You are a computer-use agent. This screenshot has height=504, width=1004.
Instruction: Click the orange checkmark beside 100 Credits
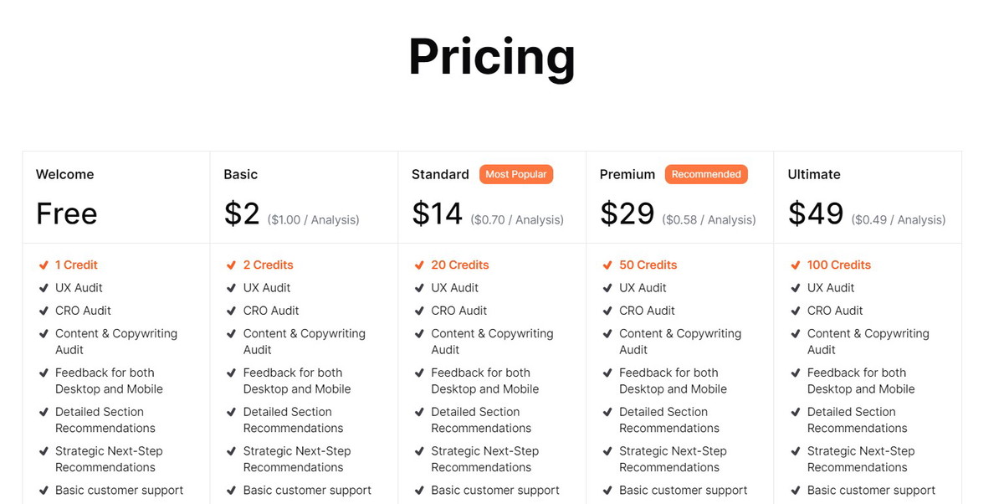tap(796, 265)
